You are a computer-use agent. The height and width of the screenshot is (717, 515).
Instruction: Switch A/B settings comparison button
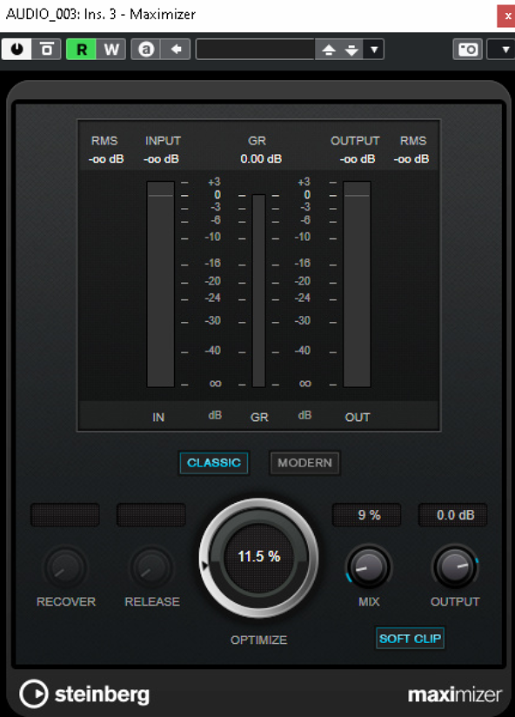[x=146, y=49]
